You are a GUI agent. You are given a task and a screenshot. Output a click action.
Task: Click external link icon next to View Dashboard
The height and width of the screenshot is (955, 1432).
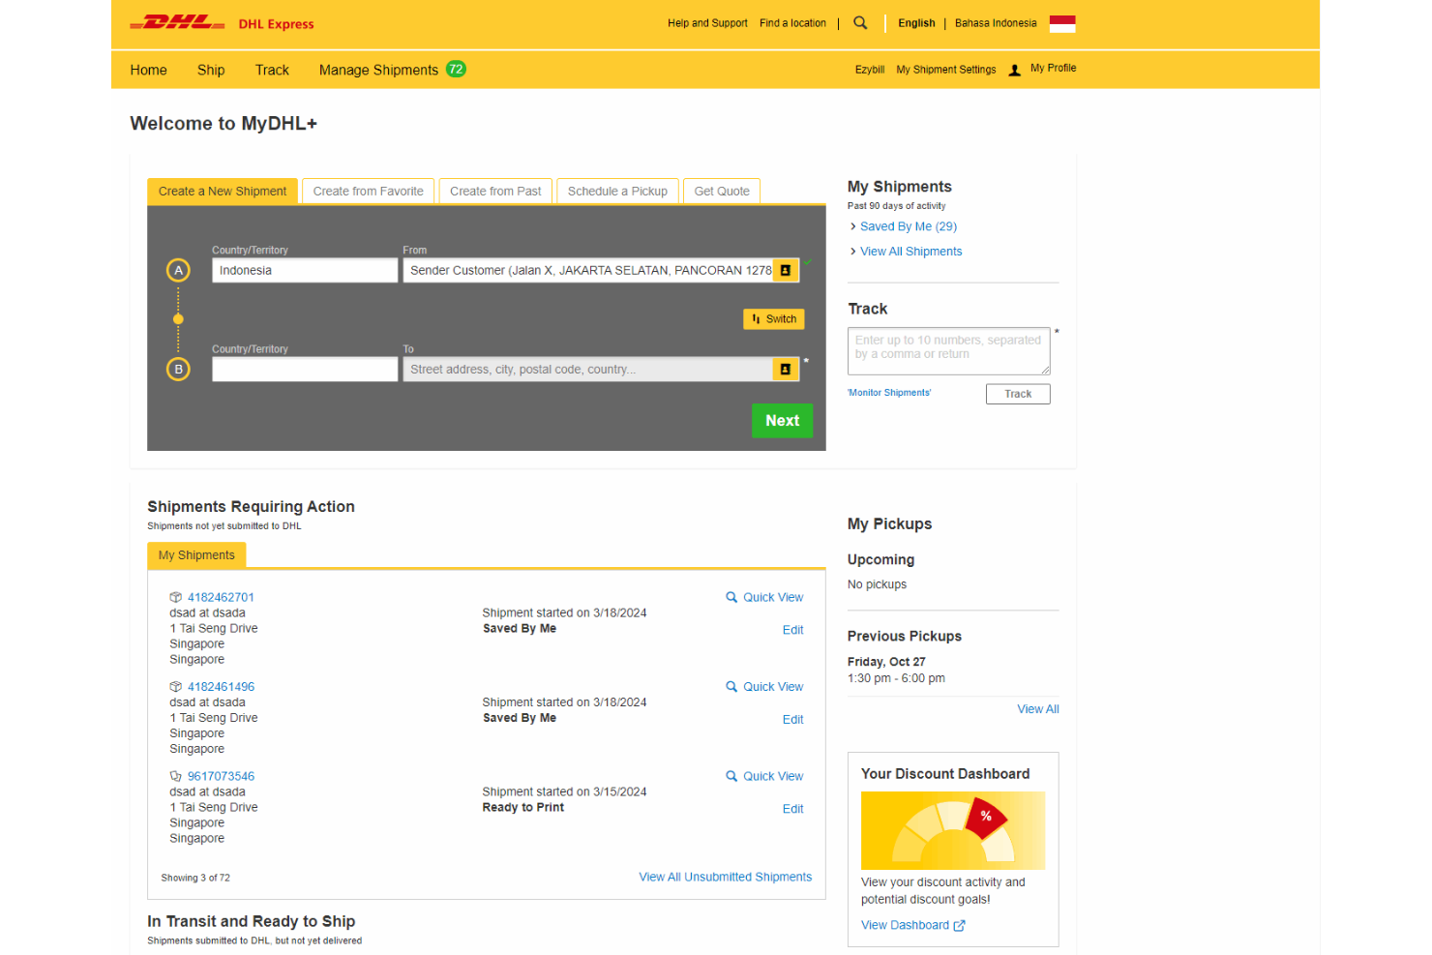pyautogui.click(x=959, y=926)
